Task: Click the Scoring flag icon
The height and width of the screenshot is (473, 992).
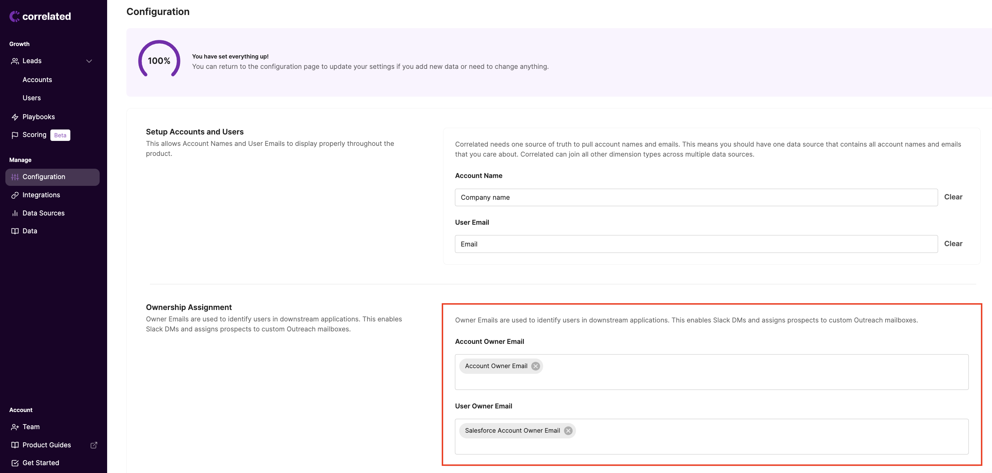Action: coord(15,135)
